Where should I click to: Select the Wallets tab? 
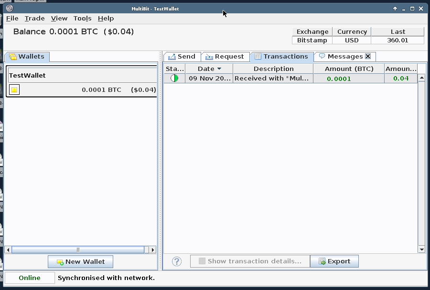pyautogui.click(x=27, y=57)
